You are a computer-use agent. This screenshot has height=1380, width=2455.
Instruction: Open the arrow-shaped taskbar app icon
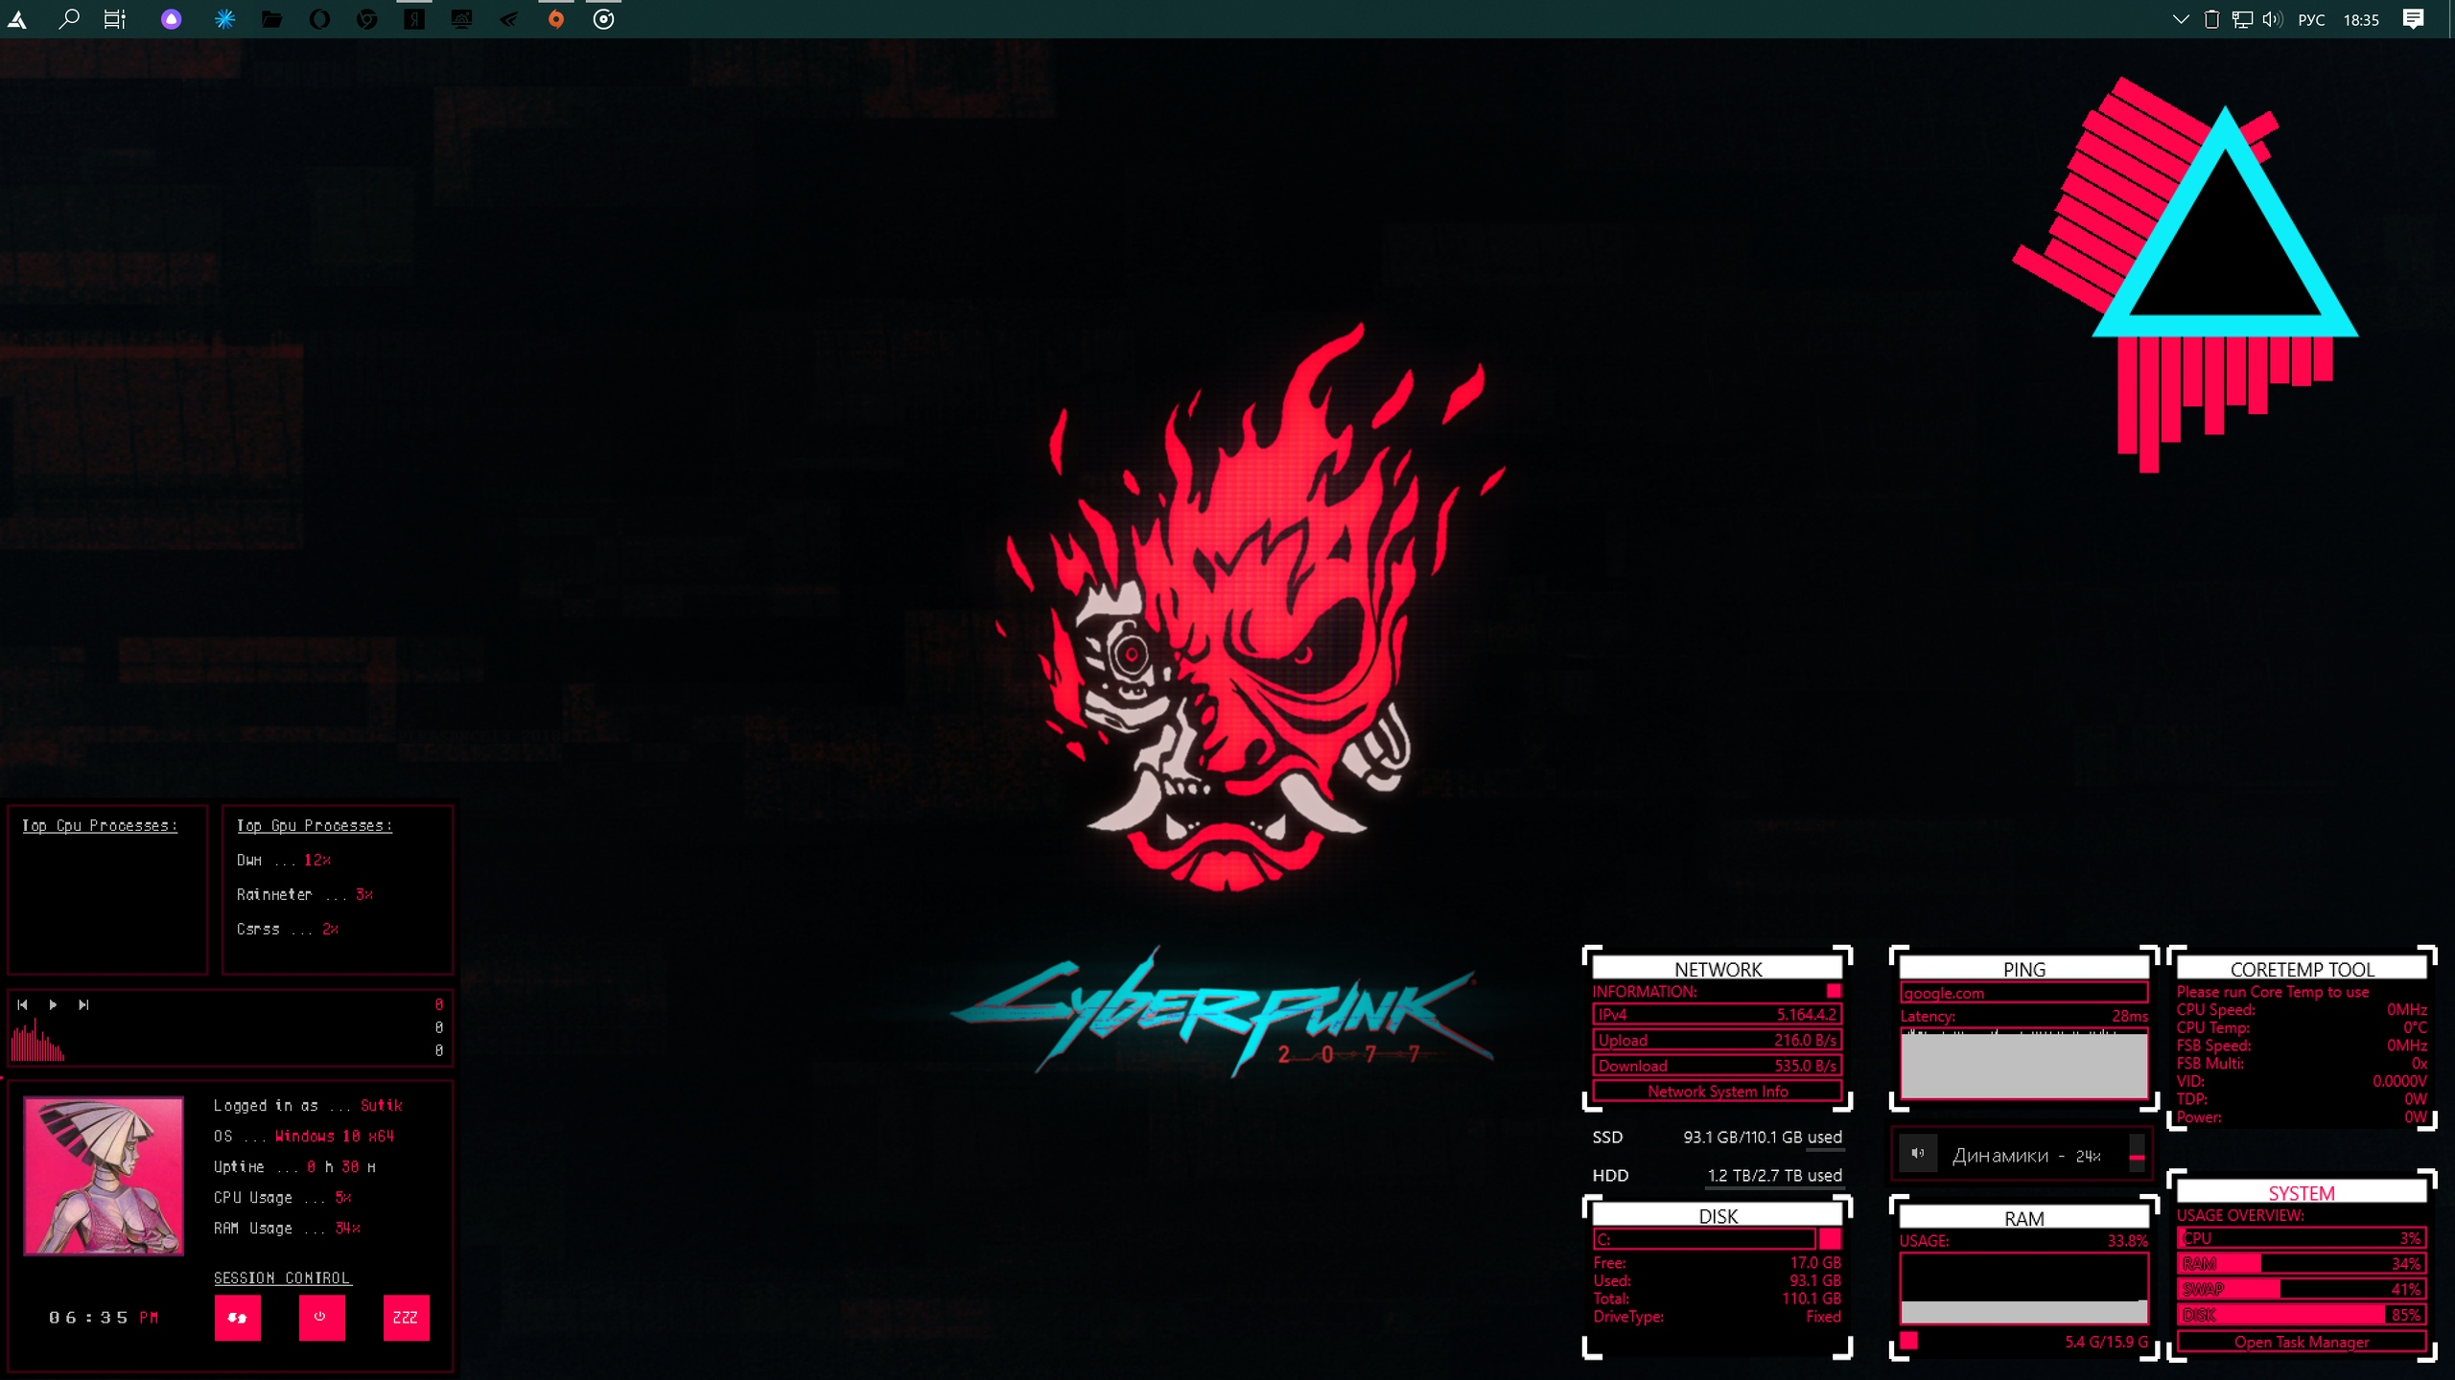pos(508,19)
